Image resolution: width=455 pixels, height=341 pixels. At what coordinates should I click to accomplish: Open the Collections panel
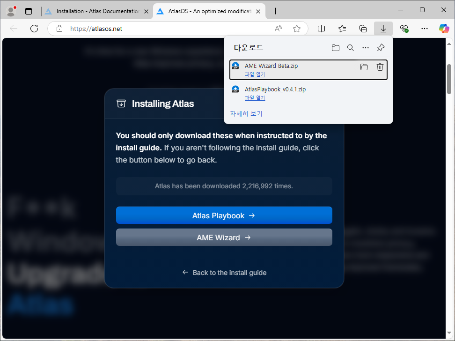pyautogui.click(x=363, y=29)
